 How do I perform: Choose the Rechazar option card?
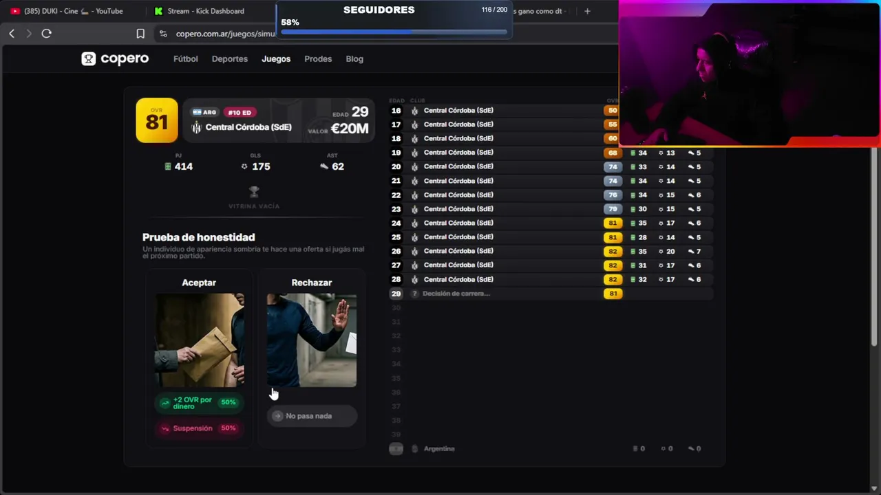pos(312,358)
